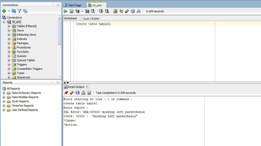Add a new connection with green plus
This screenshot has width=261, height=146.
coord(4,11)
